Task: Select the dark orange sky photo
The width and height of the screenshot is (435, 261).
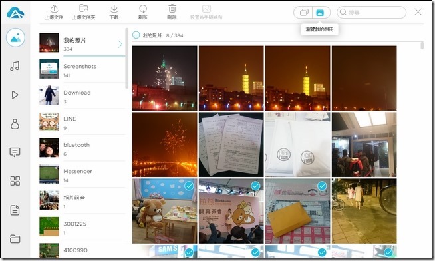Action: (364, 78)
